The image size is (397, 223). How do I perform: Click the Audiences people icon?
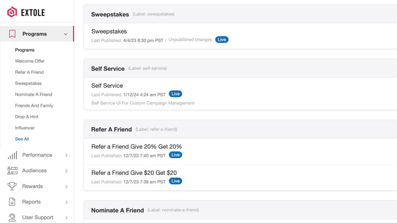click(12, 171)
